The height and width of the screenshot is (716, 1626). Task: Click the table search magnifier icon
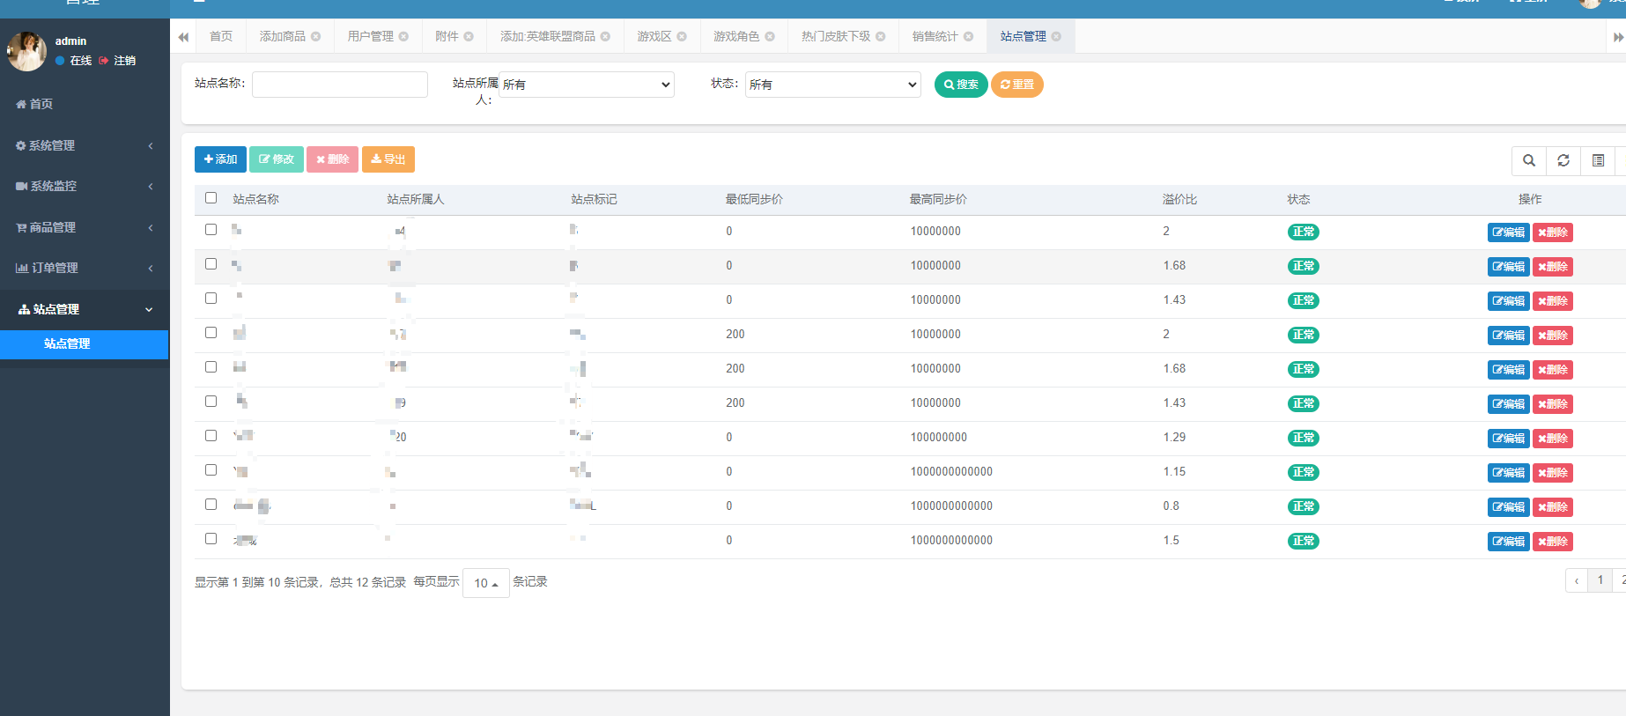(x=1529, y=160)
